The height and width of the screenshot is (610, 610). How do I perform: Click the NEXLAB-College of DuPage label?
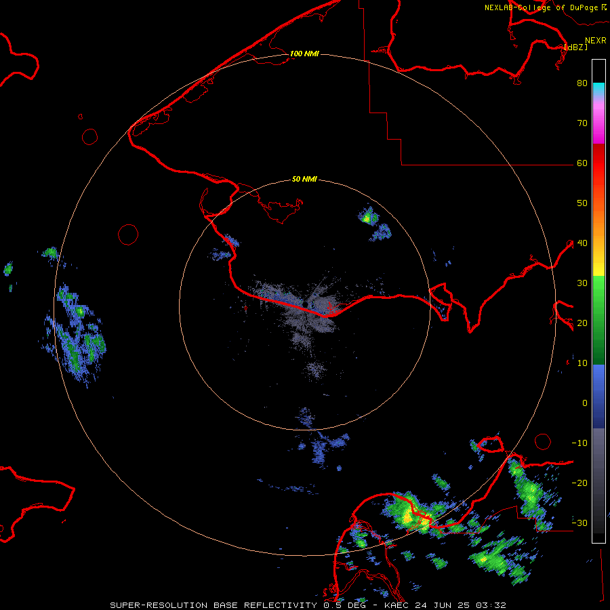[x=541, y=7]
